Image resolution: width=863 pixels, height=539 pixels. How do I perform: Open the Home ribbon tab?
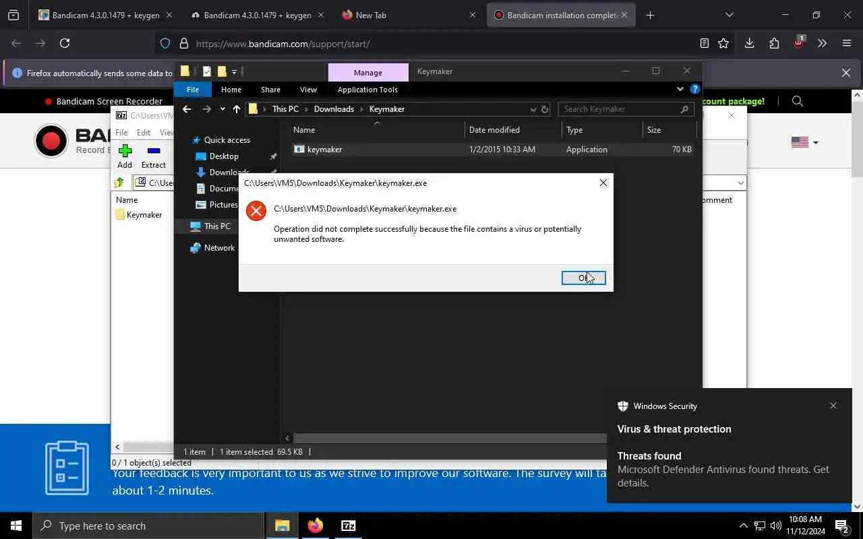pyautogui.click(x=231, y=90)
